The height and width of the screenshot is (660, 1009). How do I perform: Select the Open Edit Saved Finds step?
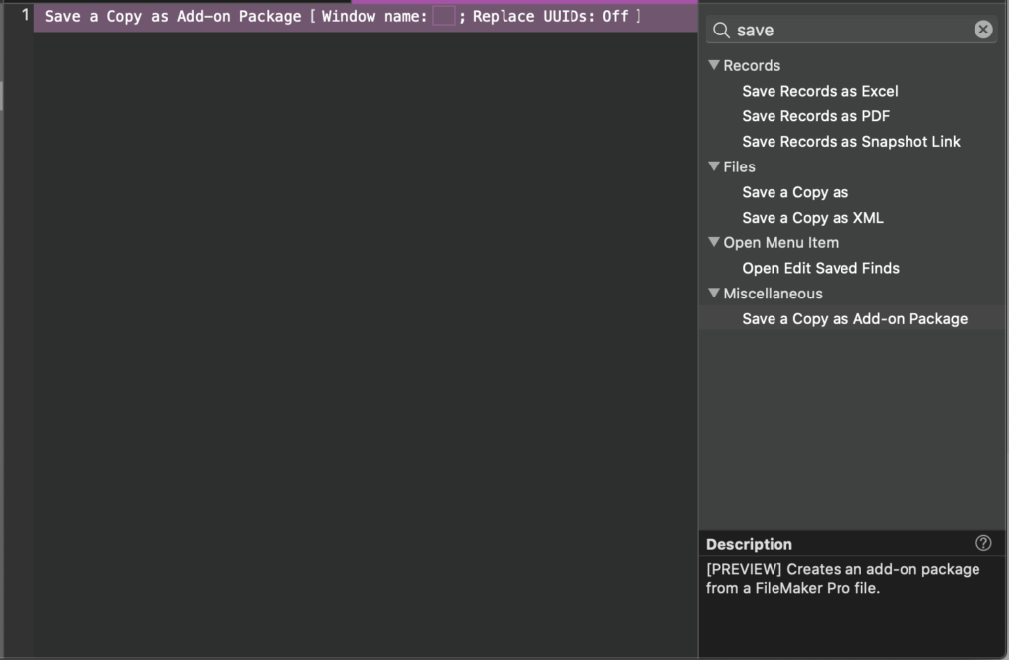pyautogui.click(x=820, y=268)
